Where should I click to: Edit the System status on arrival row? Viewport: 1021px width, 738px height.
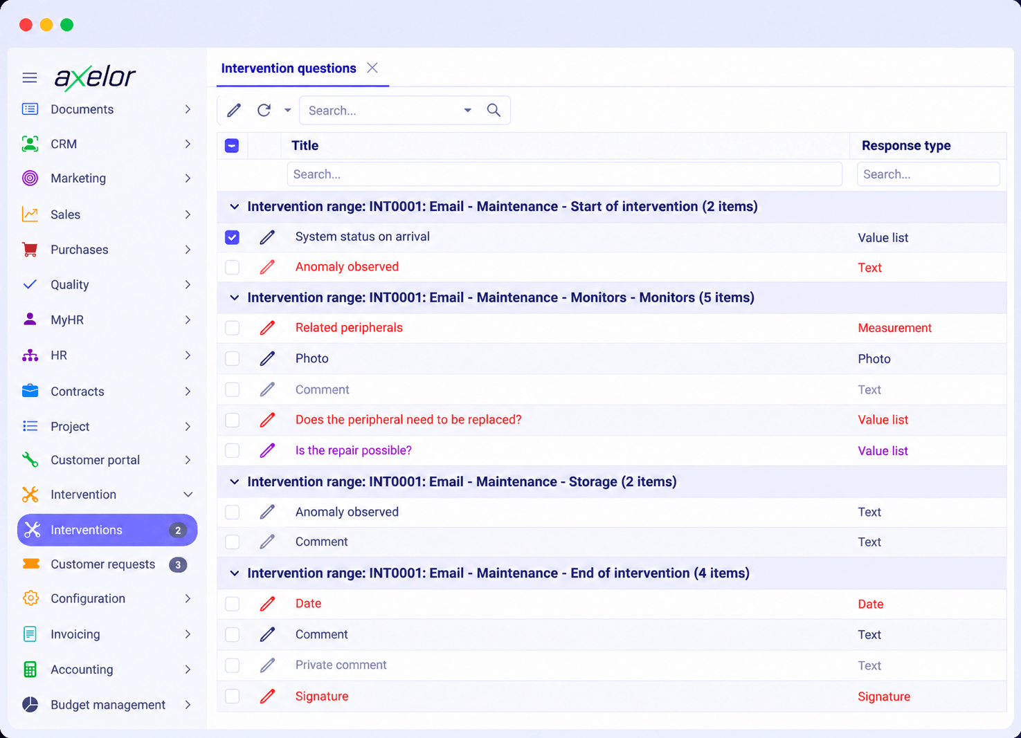267,237
